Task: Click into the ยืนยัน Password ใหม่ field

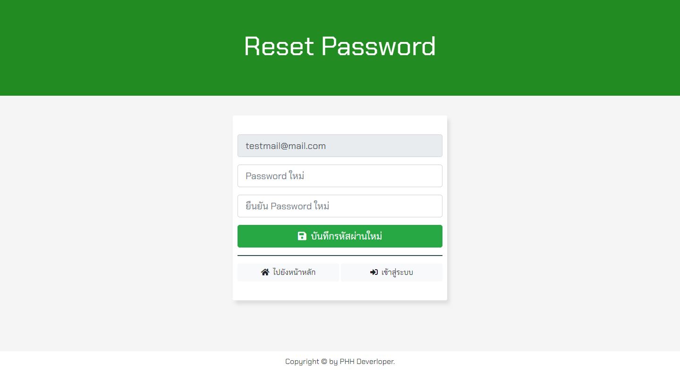Action: [x=340, y=206]
